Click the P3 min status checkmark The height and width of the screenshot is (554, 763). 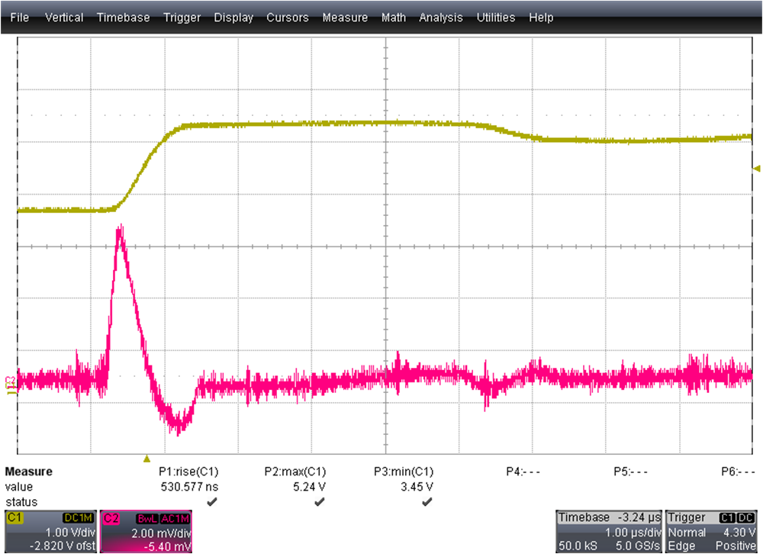[427, 501]
